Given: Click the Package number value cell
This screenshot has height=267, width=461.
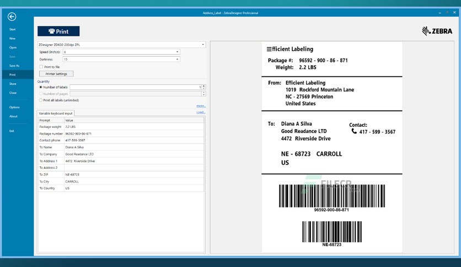Looking at the screenshot, I should (x=134, y=133).
